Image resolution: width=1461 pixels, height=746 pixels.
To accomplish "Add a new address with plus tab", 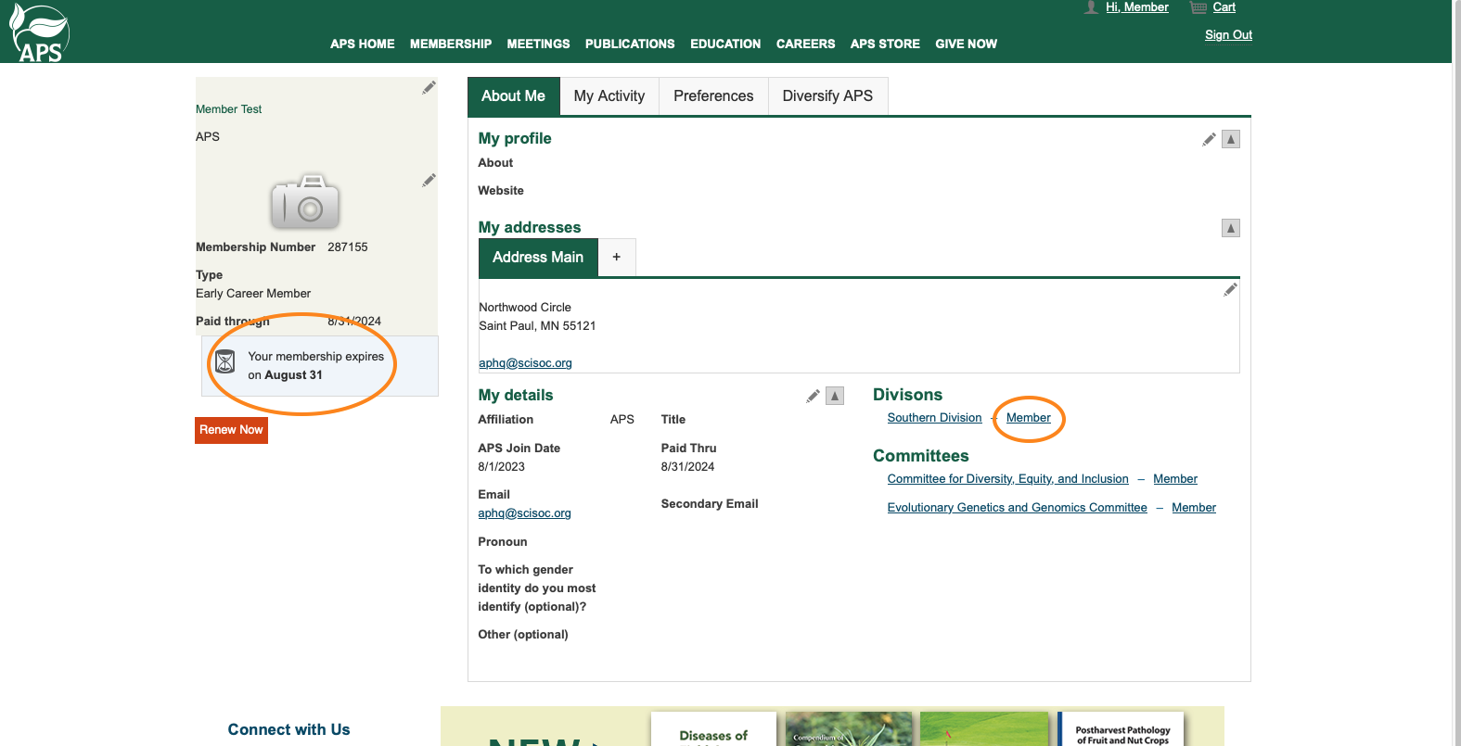I will point(617,258).
